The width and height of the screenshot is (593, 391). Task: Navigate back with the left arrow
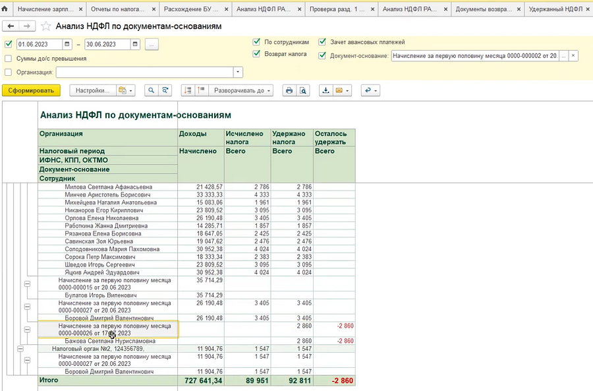click(x=11, y=26)
